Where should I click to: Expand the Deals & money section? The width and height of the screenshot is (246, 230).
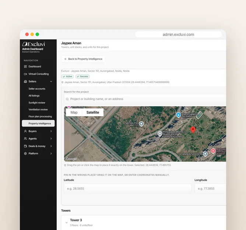51,146
